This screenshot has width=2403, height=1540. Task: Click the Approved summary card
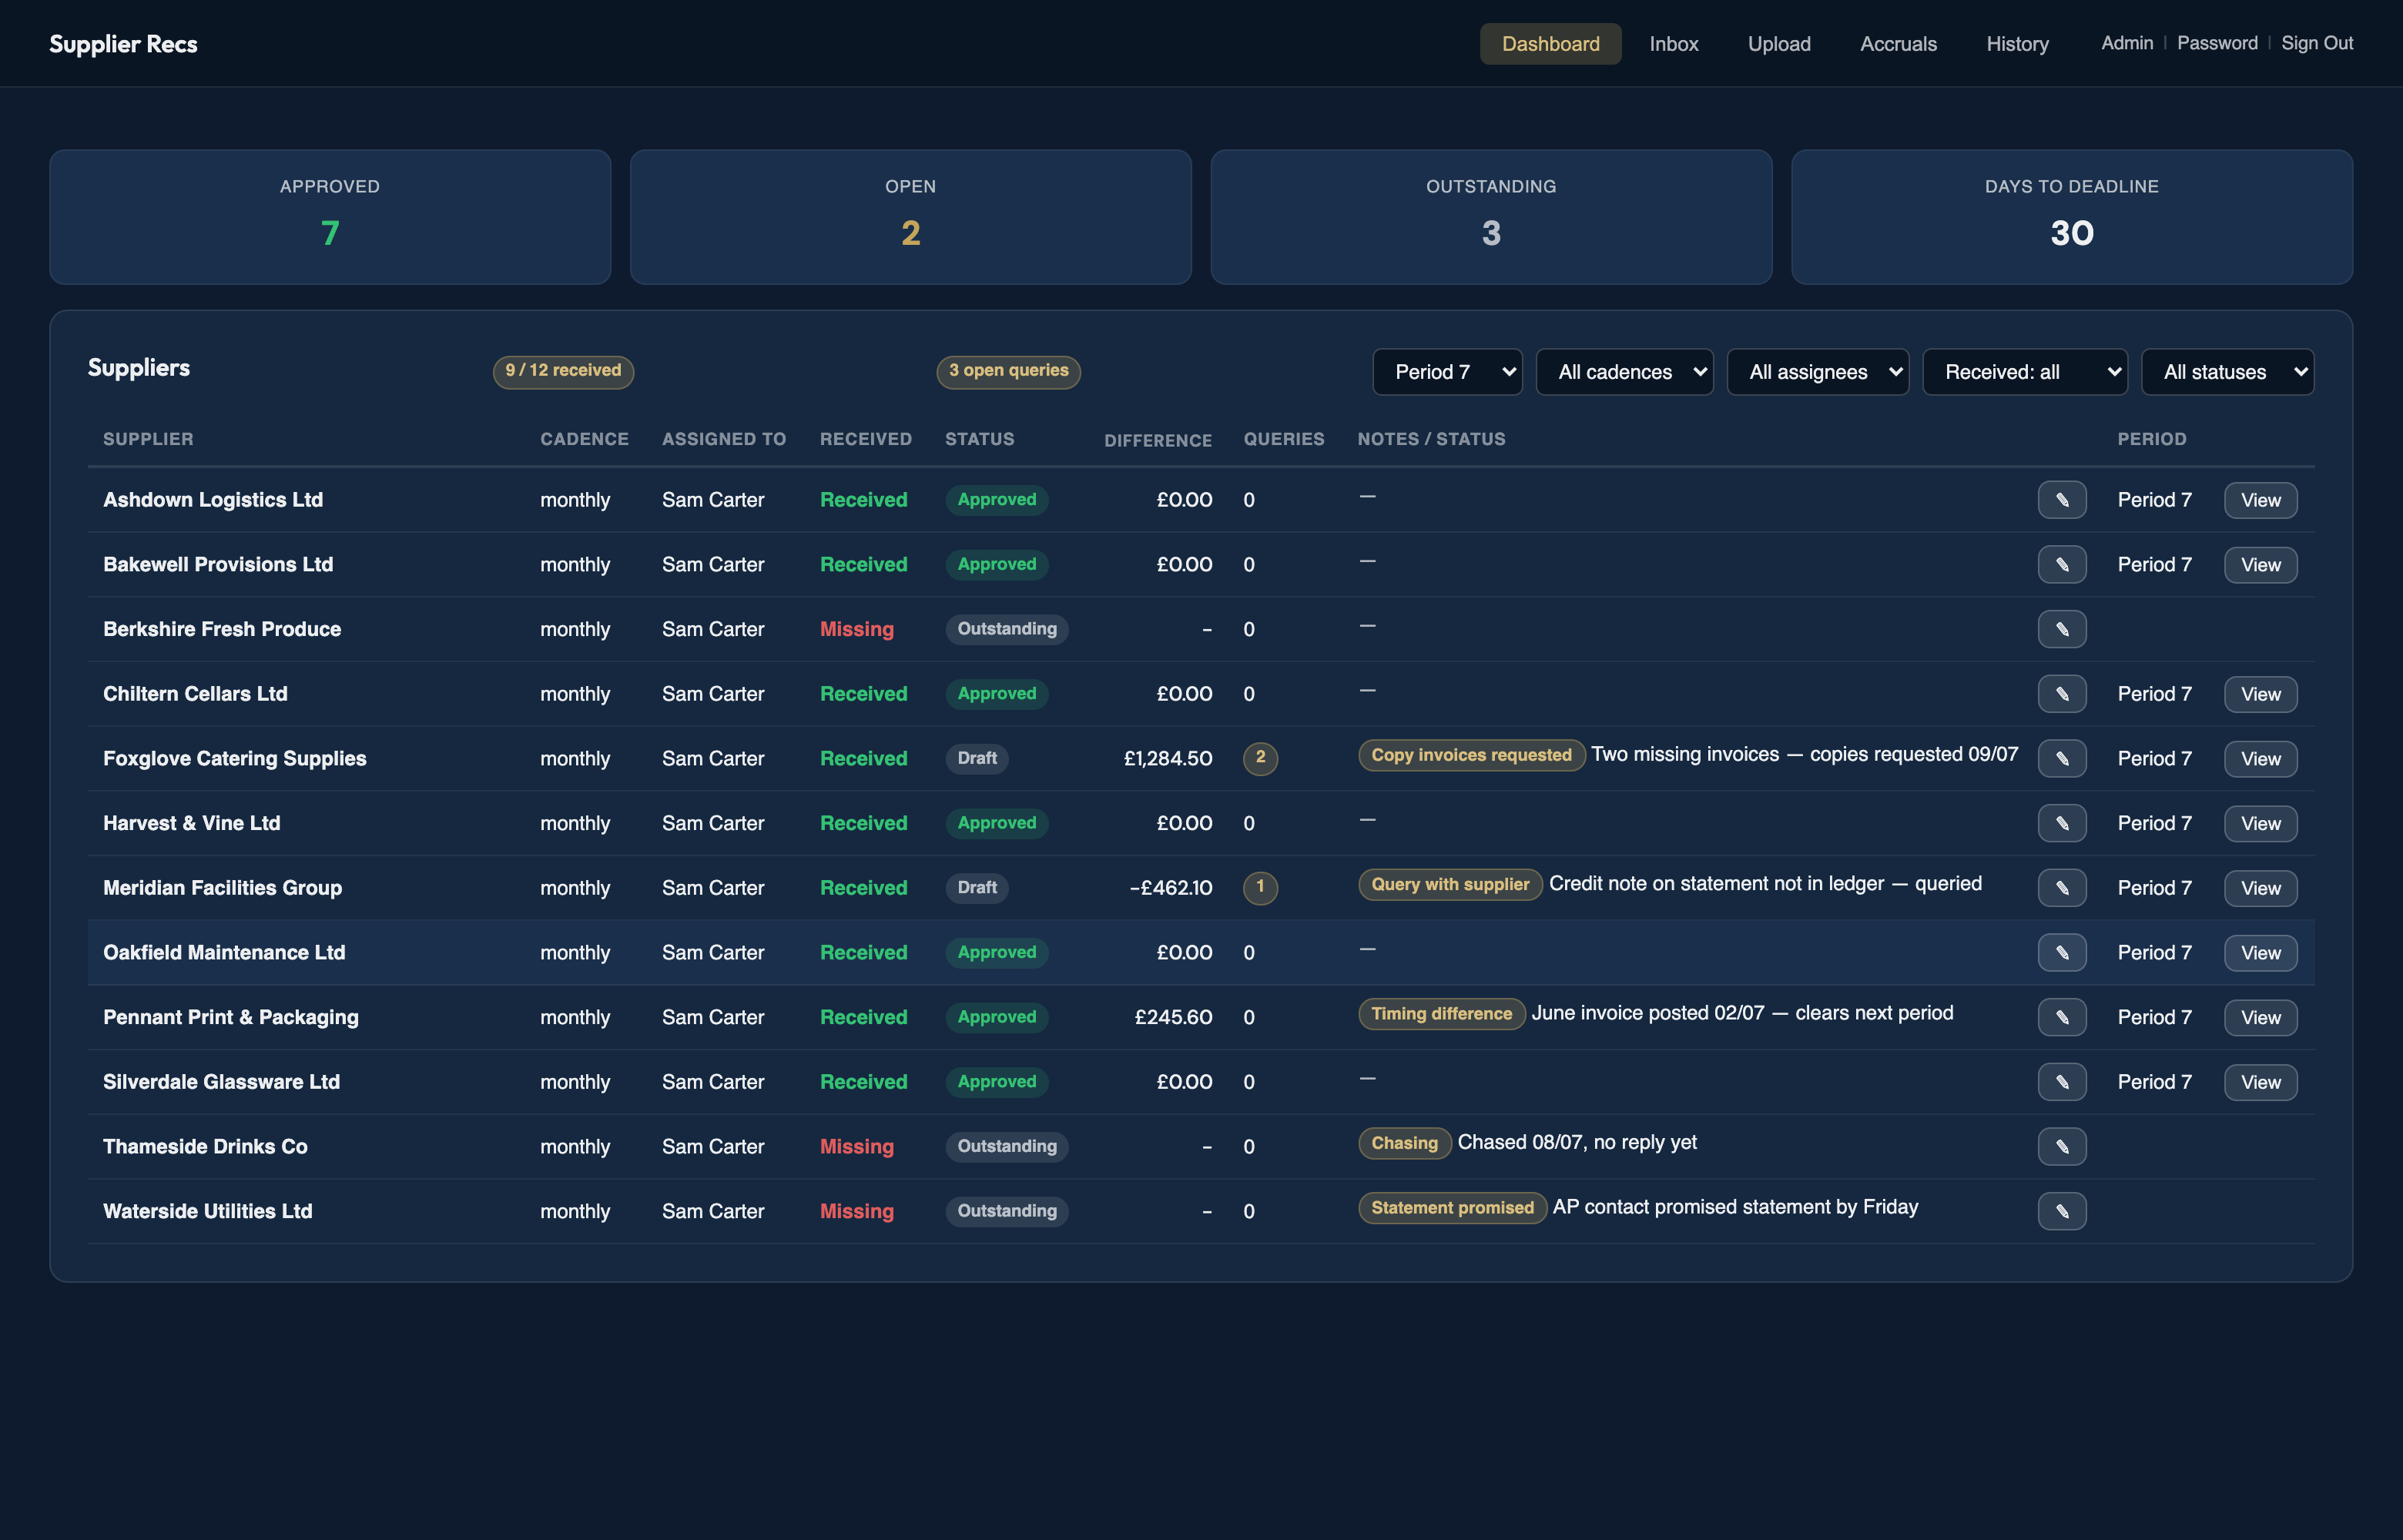330,217
